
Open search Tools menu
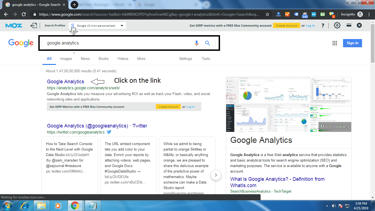(x=206, y=59)
